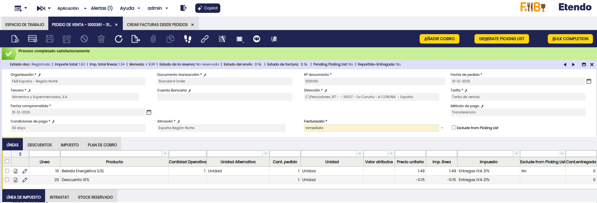This screenshot has width=597, height=203.
Task: Click the chain link icon in toolbar
Action: [x=205, y=39]
